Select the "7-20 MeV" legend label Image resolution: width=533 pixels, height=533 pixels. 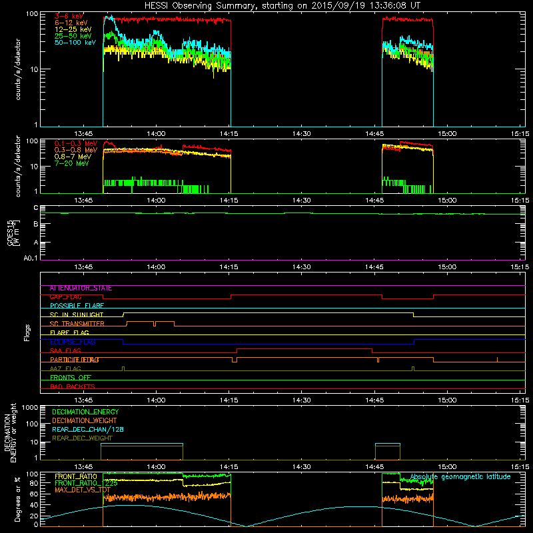(71, 163)
